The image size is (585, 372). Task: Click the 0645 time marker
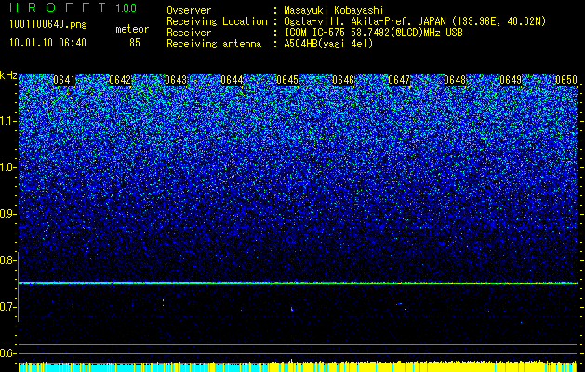[x=287, y=80]
